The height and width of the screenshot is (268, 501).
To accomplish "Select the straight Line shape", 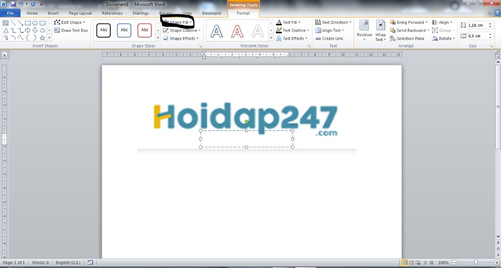I will [x=13, y=23].
